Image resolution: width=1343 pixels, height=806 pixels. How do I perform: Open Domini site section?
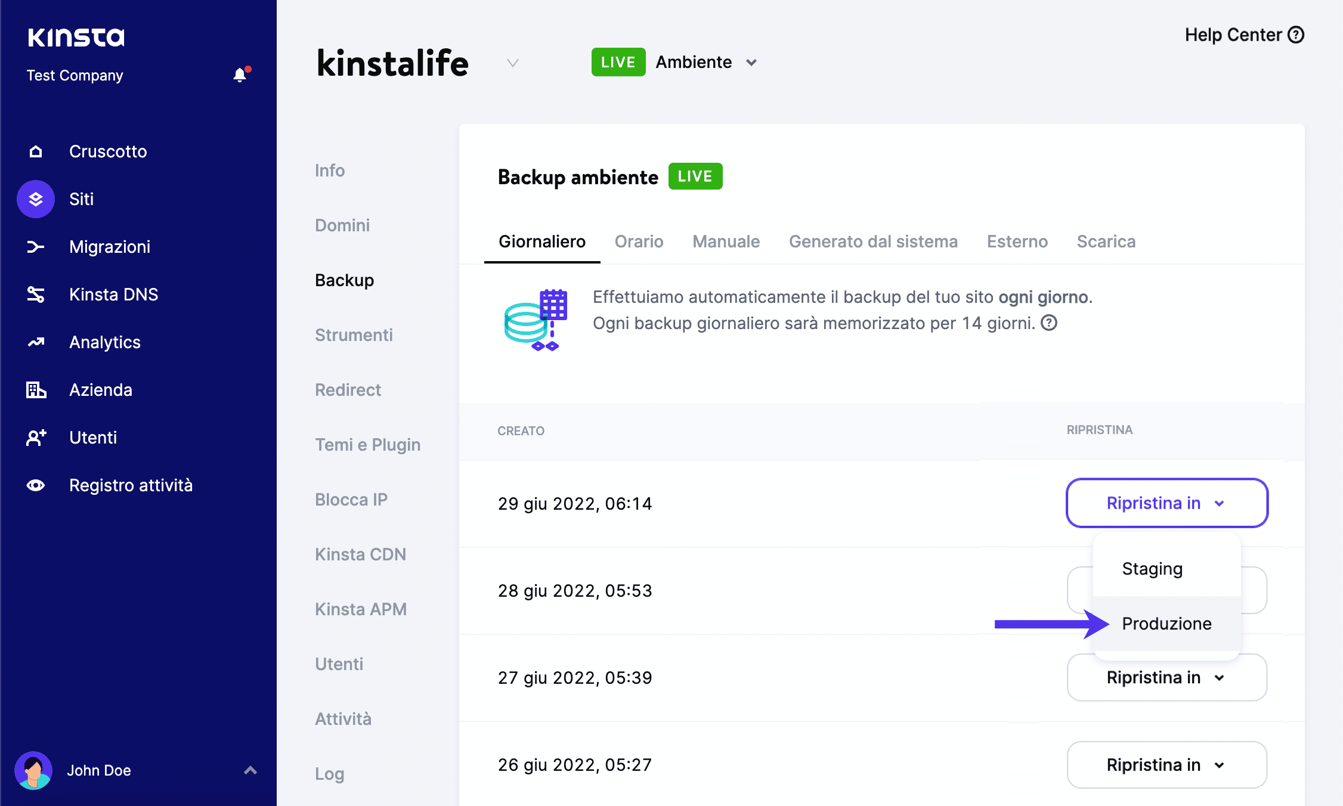[342, 225]
